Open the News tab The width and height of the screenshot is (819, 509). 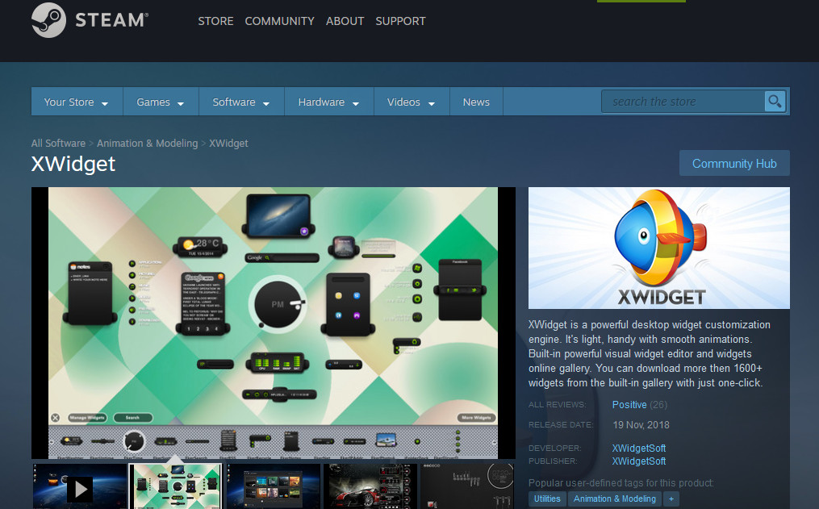pyautogui.click(x=476, y=102)
